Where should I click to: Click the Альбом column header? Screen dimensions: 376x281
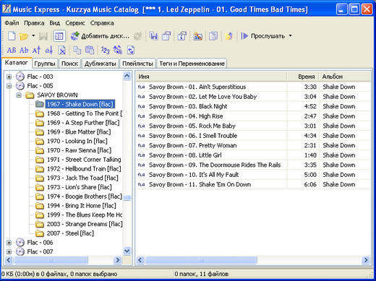pos(345,77)
